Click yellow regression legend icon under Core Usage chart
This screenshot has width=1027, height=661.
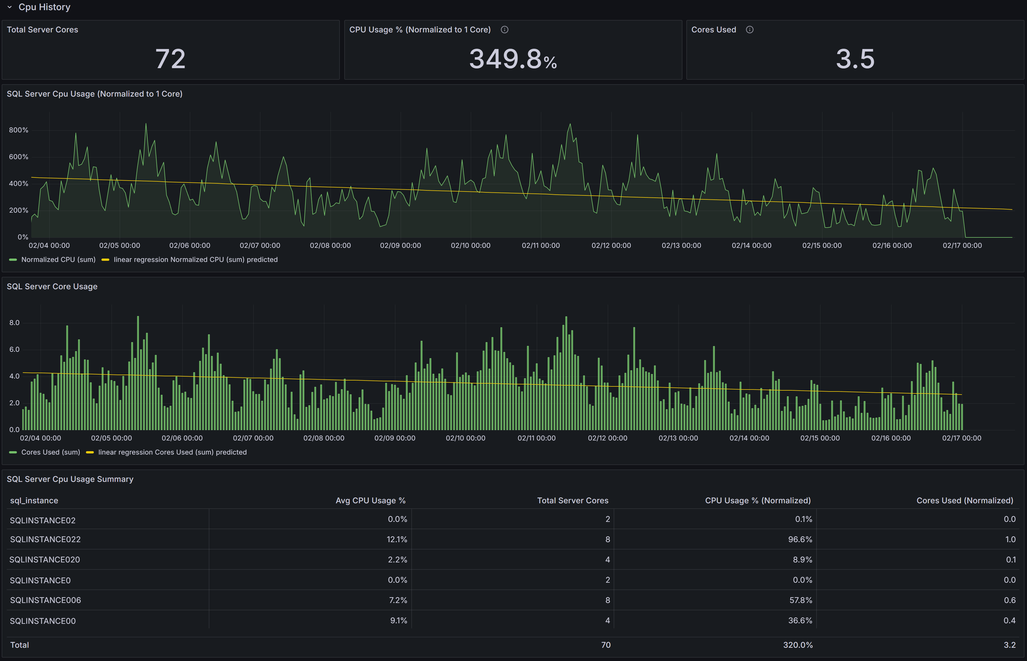click(90, 452)
